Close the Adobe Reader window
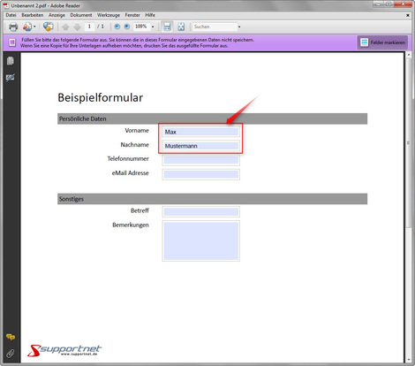Viewport: 415px width, 366px height. [x=404, y=4]
